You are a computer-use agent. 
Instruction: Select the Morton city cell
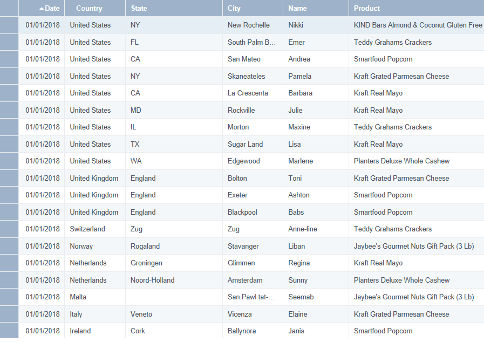tap(253, 127)
